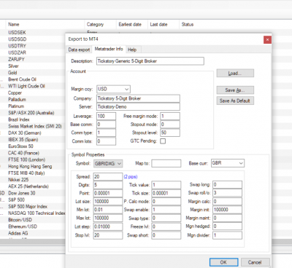The image size is (292, 268).
Task: Select the Nikkei 225 row
Action: coord(33,180)
